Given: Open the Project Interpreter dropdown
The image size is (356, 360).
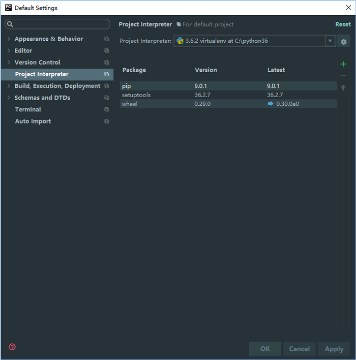Looking at the screenshot, I should [330, 41].
